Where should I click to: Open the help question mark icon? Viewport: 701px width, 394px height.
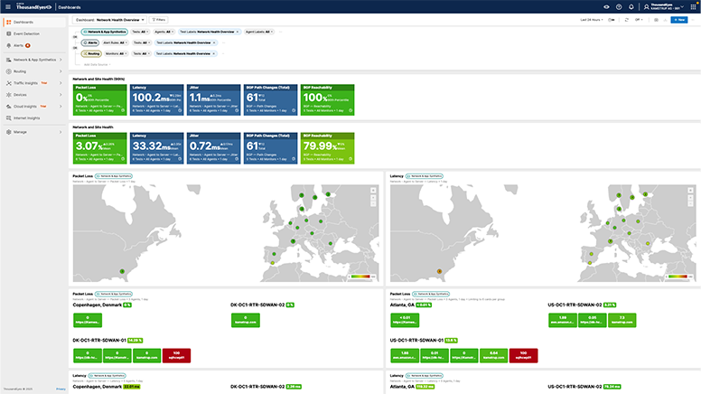619,6
